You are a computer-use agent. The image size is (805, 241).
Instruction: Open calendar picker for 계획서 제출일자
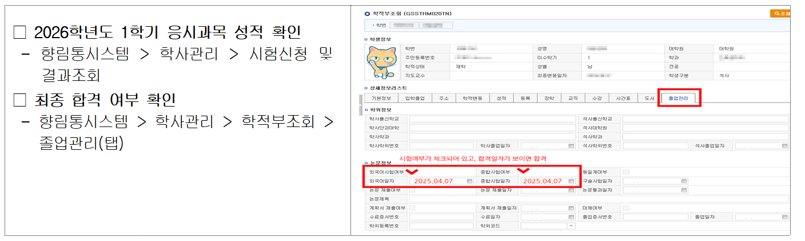(x=572, y=208)
